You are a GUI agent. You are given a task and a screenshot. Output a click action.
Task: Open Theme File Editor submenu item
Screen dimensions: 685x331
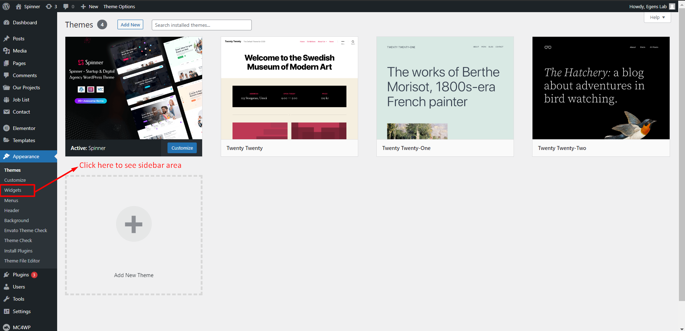tap(22, 261)
